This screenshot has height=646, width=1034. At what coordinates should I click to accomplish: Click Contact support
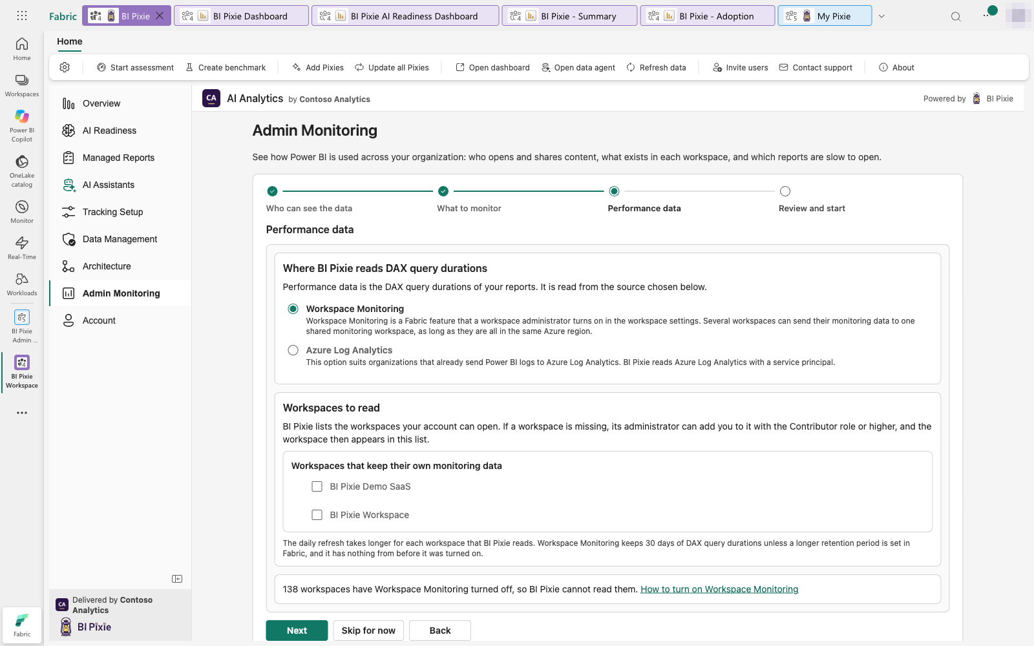(816, 67)
